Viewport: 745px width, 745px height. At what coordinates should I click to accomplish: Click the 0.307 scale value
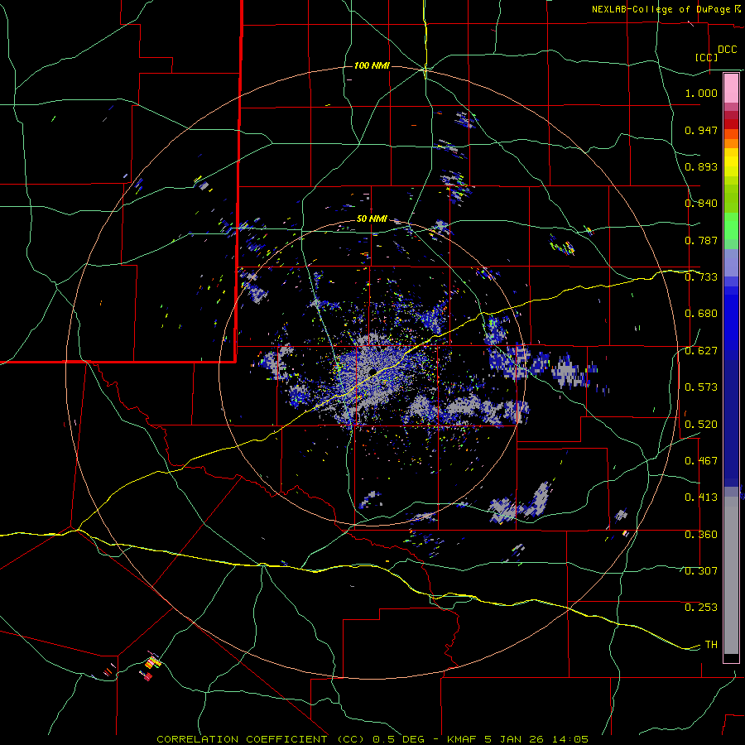(x=701, y=570)
